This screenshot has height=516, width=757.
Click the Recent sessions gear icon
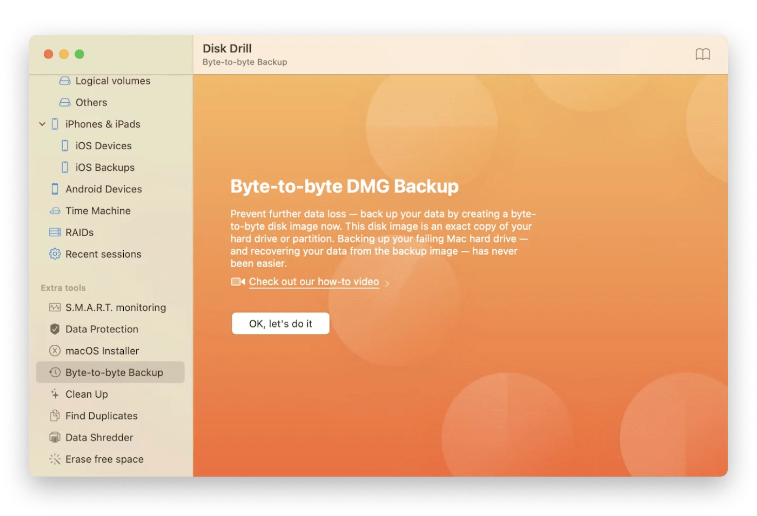pos(54,254)
